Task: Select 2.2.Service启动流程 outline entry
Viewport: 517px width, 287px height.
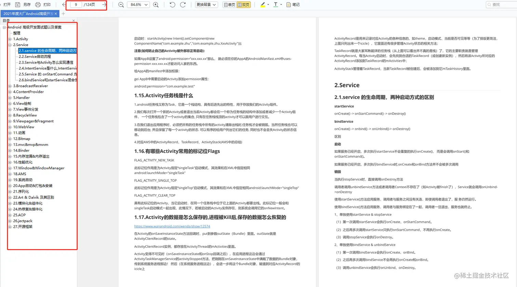Action: point(35,56)
